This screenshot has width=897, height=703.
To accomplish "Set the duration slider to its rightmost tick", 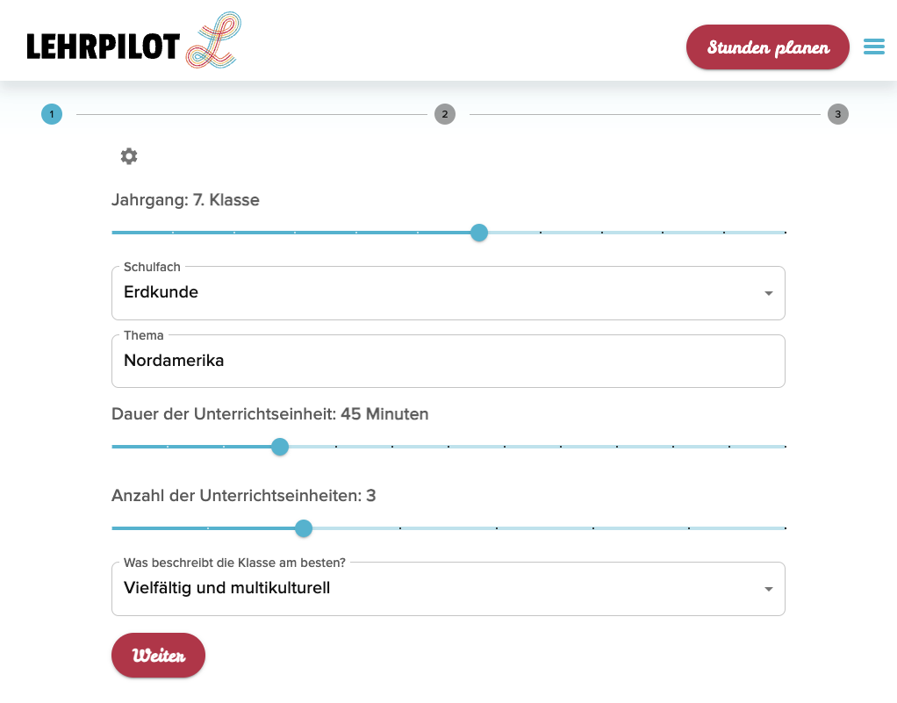I will [785, 446].
